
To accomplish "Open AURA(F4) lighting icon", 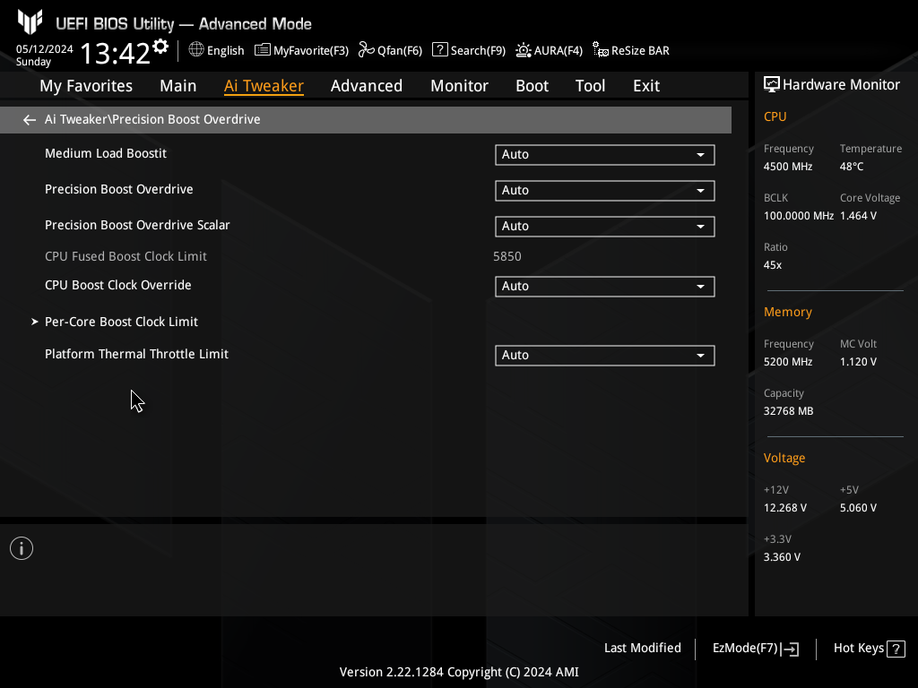I will click(524, 50).
